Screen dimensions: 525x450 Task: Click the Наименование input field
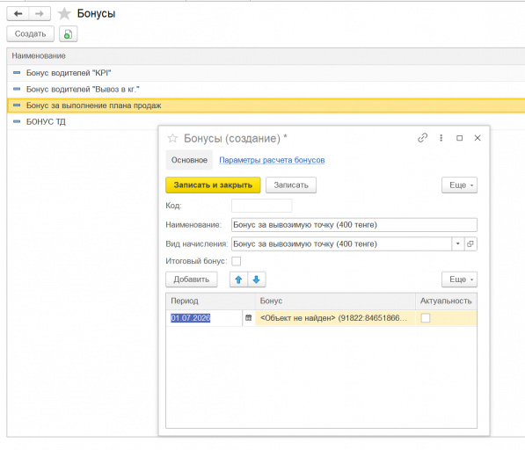354,225
